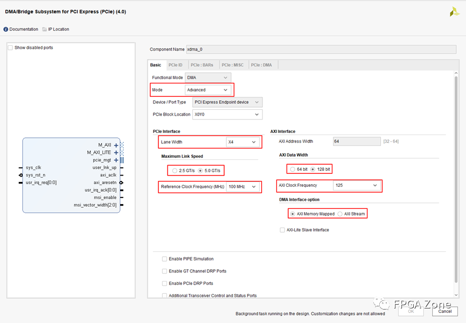Open the Lane Width dropdown
This screenshot has width=466, height=323.
(x=242, y=142)
